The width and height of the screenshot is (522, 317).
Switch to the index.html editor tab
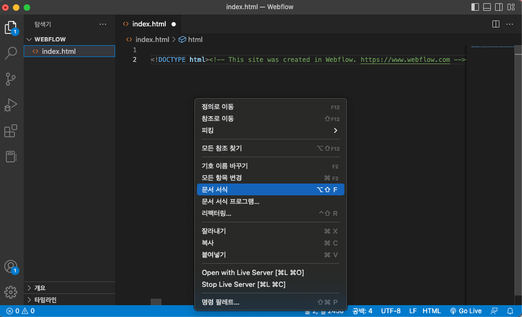pyautogui.click(x=149, y=24)
